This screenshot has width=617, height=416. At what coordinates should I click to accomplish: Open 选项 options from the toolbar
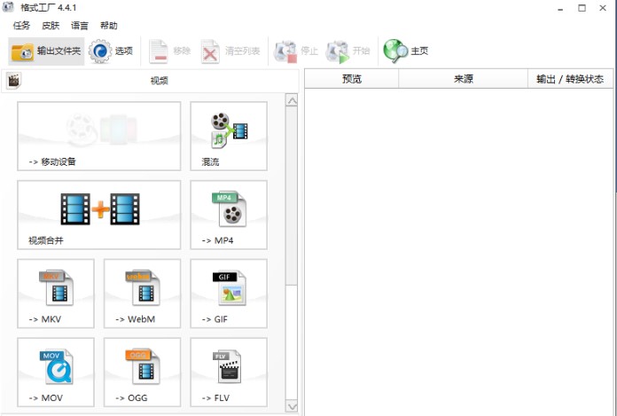point(112,51)
